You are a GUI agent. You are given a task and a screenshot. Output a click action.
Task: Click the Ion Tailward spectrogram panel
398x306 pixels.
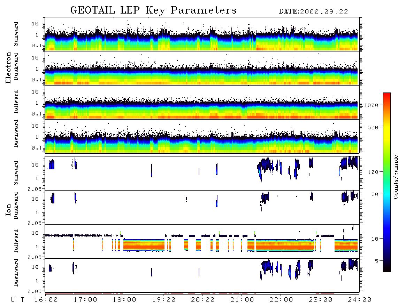tap(202, 241)
